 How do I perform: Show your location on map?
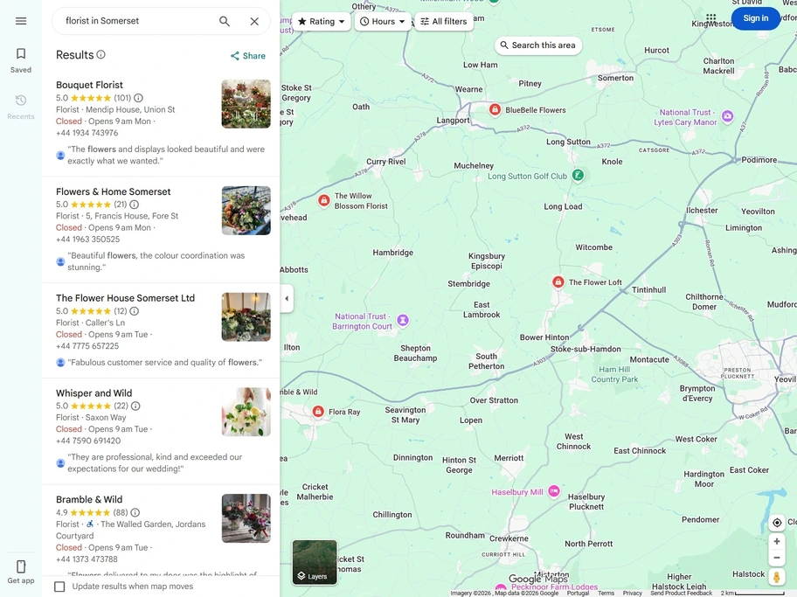pos(777,523)
